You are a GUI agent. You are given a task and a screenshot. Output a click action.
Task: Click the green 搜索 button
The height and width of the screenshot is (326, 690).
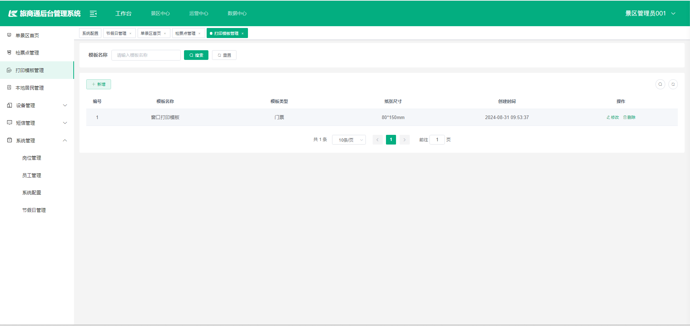pos(196,55)
